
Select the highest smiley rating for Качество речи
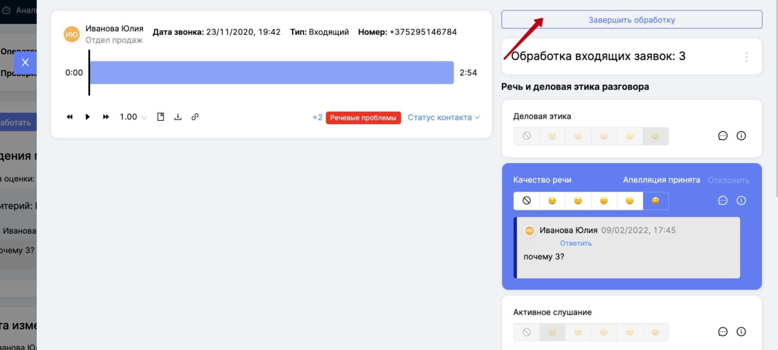[656, 200]
